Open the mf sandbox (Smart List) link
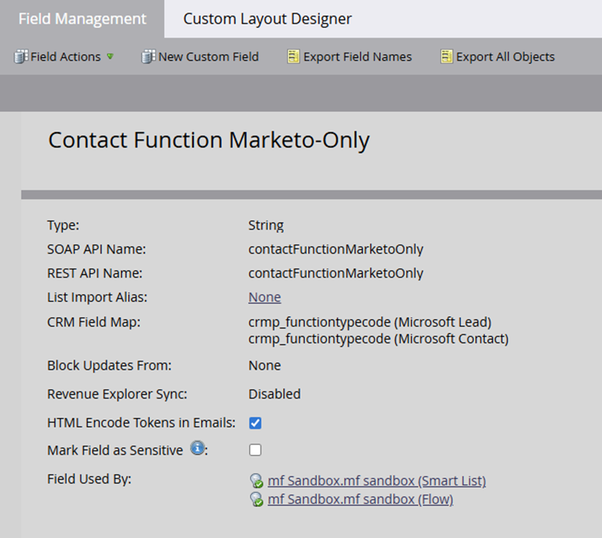 tap(377, 481)
